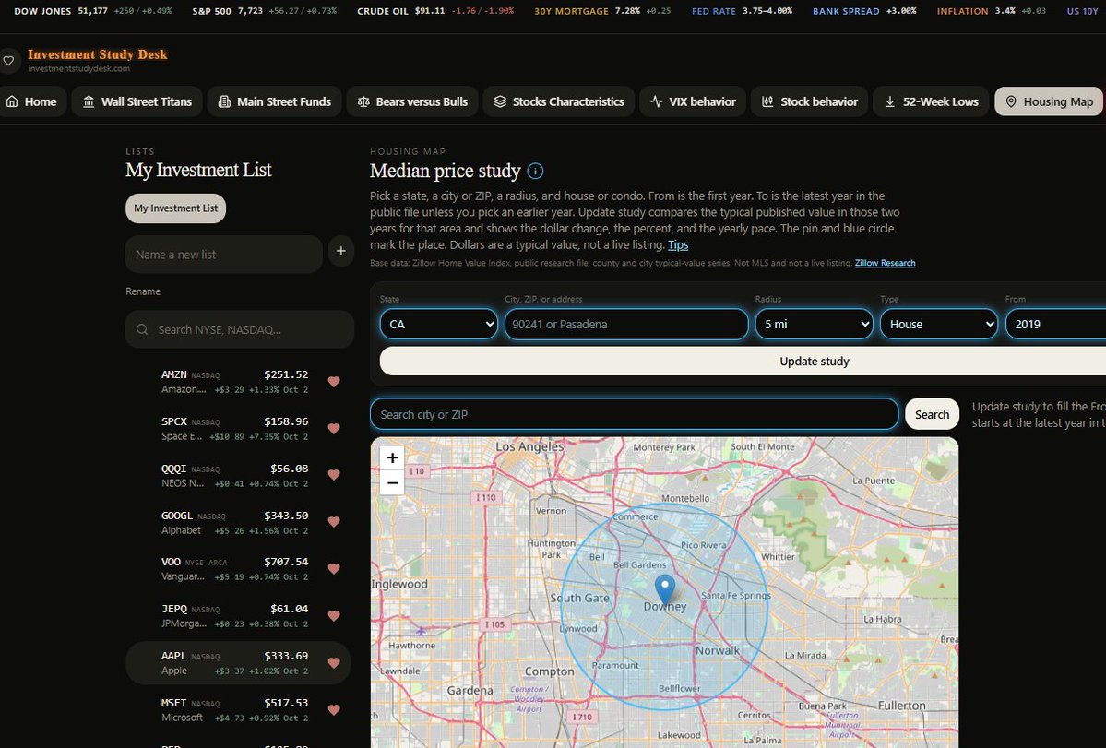Click the Investment Study Desk site title
This screenshot has width=1106, height=748.
pyautogui.click(x=98, y=54)
